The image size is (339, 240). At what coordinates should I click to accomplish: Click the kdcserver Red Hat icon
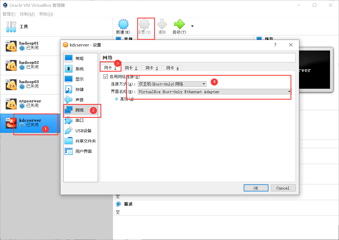pos(11,123)
